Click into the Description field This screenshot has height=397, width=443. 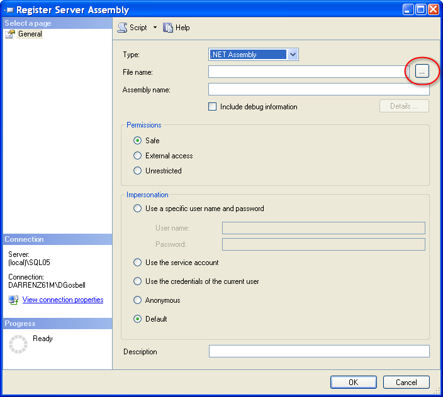pos(318,352)
